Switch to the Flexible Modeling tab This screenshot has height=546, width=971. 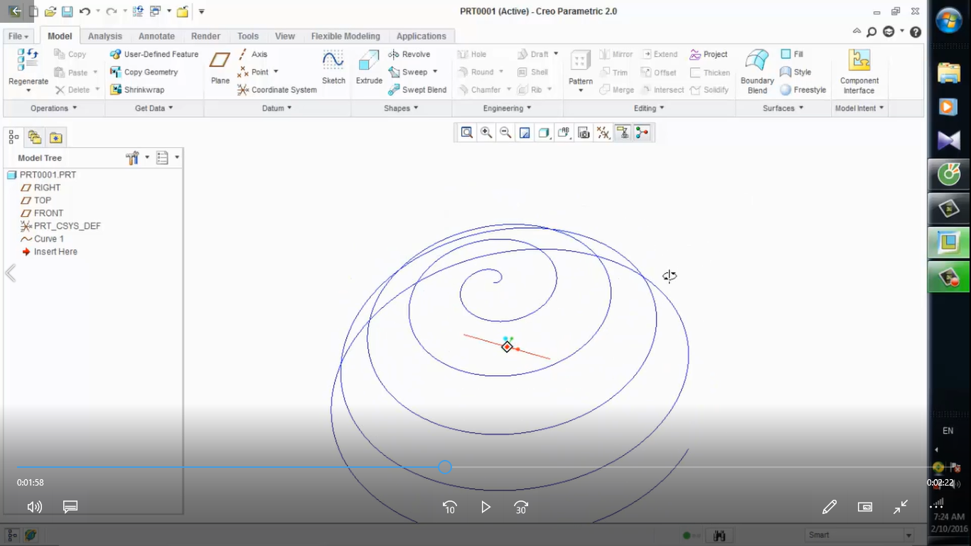point(345,36)
